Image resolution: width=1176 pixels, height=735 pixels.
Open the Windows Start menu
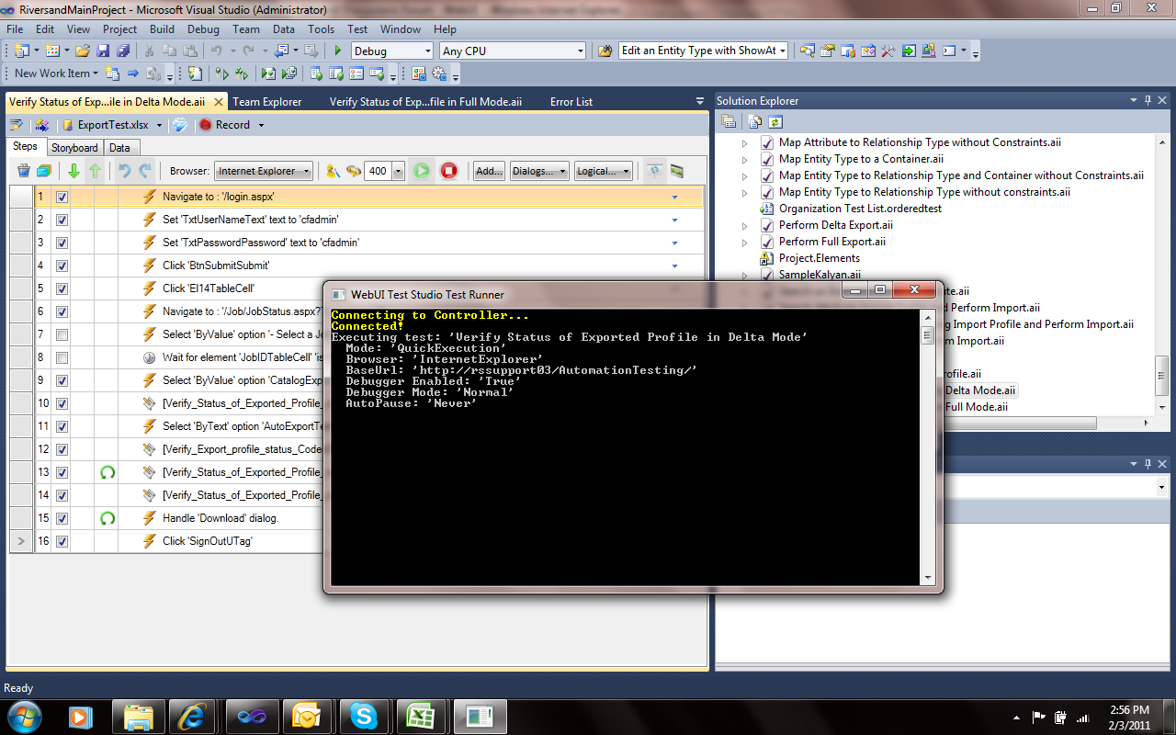(24, 716)
